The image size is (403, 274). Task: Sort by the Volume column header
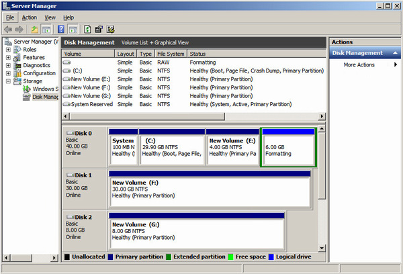point(88,54)
